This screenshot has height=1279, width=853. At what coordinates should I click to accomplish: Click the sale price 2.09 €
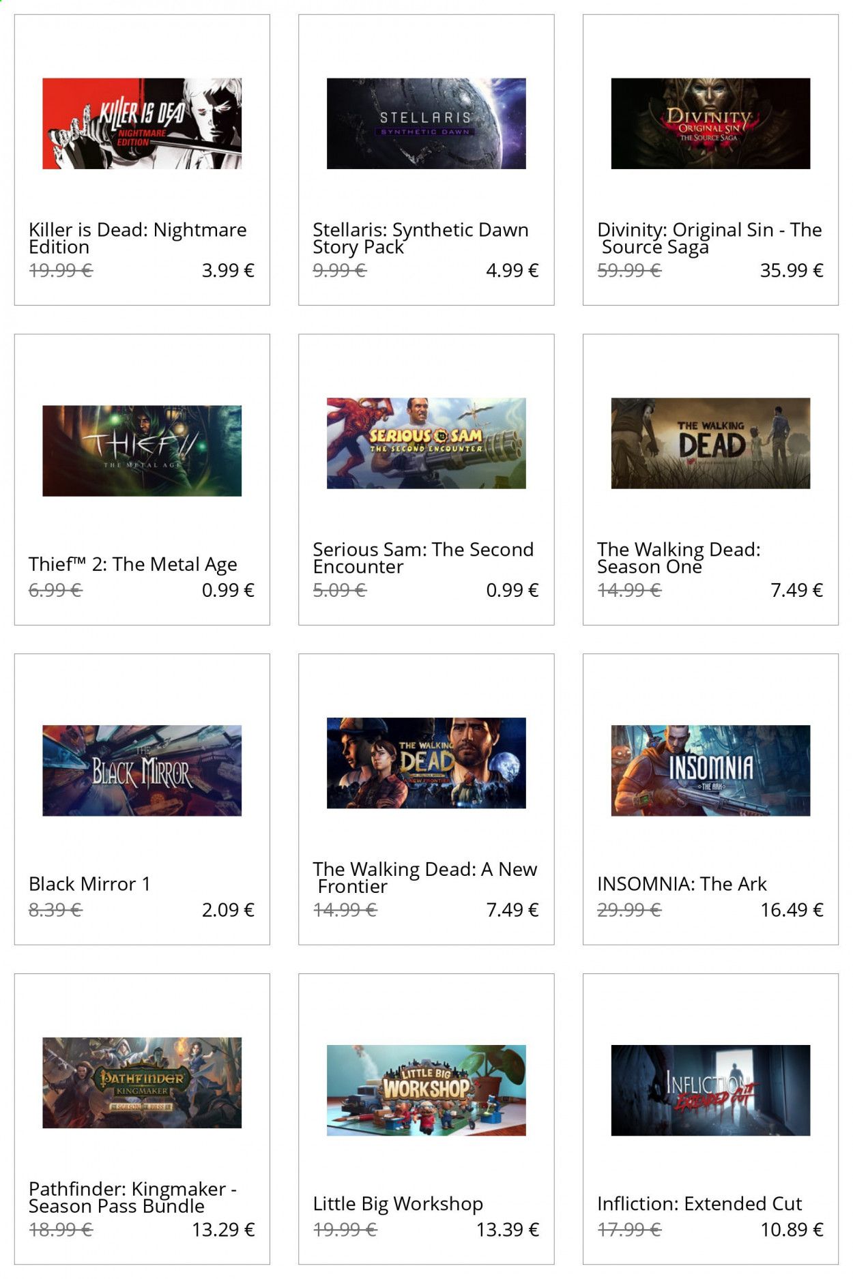pyautogui.click(x=228, y=910)
